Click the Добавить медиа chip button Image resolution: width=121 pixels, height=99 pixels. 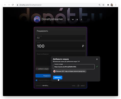click(42, 69)
